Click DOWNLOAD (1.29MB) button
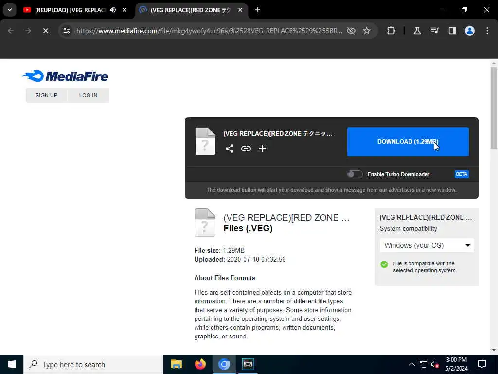Viewport: 498px width, 374px height. pos(408,142)
